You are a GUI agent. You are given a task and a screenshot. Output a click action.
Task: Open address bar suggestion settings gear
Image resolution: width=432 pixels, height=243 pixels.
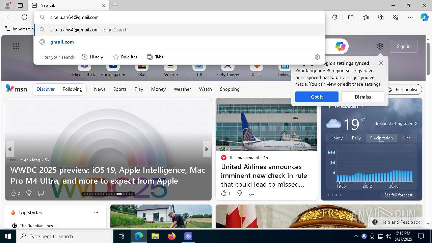(x=317, y=57)
